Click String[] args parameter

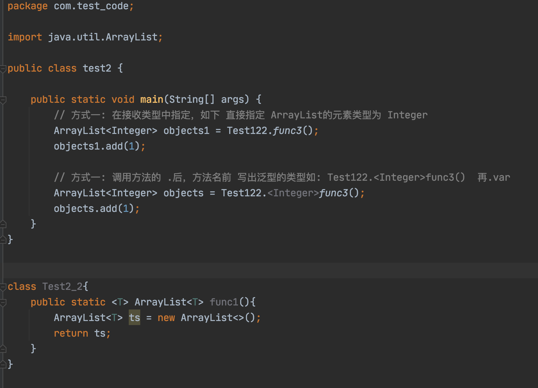click(207, 99)
